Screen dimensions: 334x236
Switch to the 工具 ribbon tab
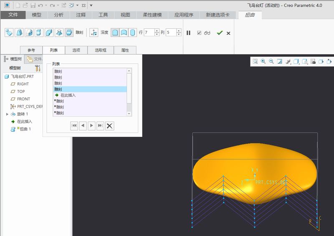(103, 15)
